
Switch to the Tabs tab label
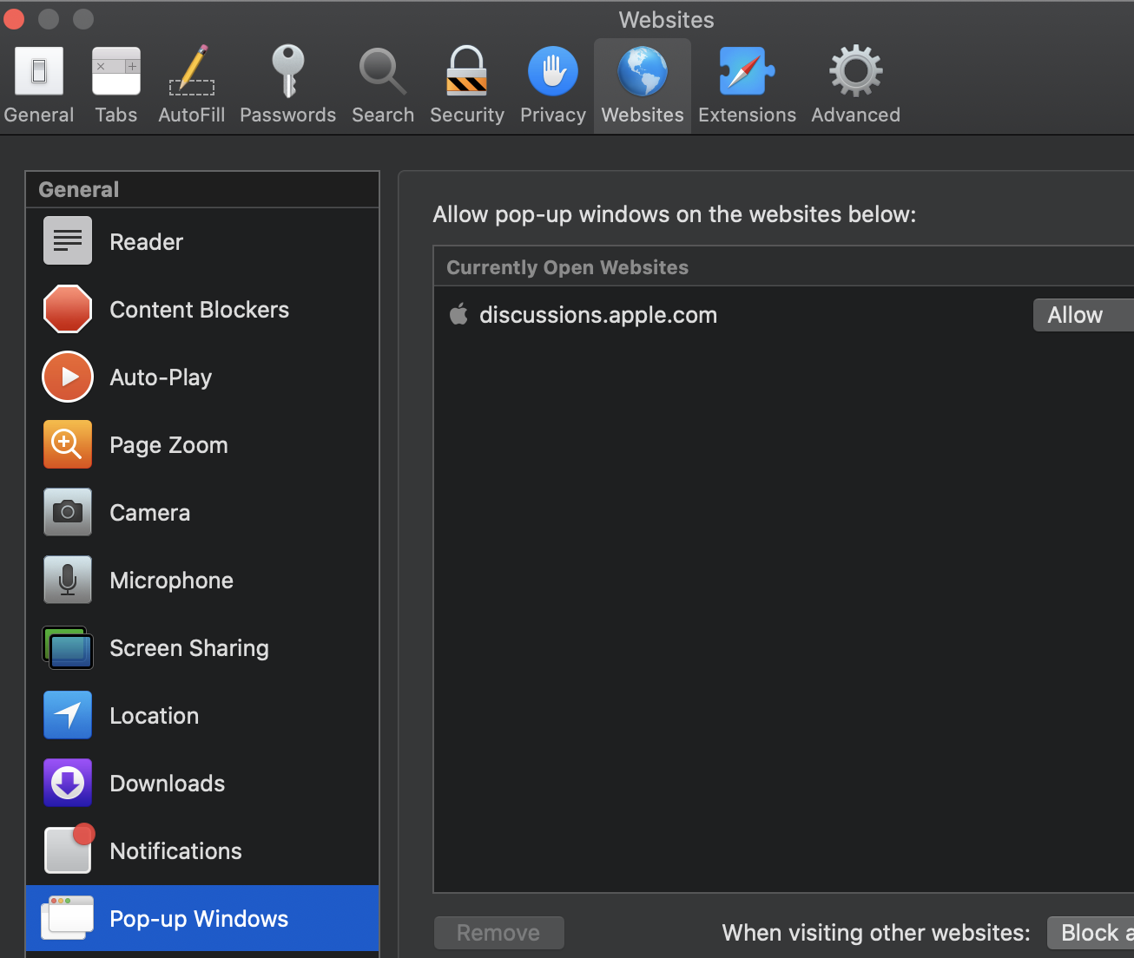click(x=116, y=115)
